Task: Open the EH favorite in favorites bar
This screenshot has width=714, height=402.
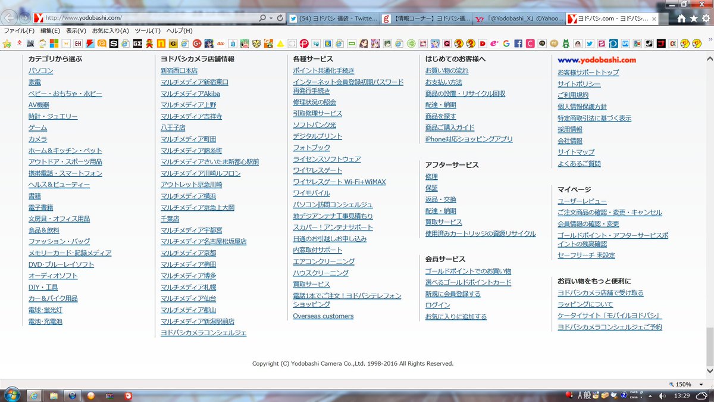Action: pyautogui.click(x=78, y=43)
